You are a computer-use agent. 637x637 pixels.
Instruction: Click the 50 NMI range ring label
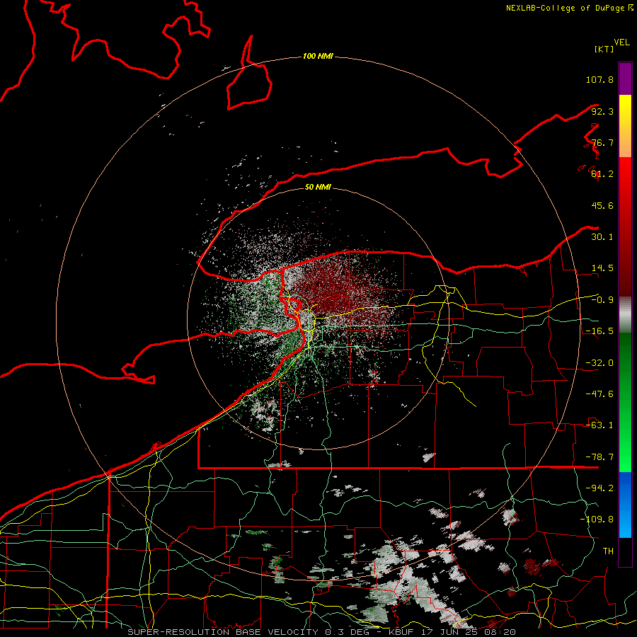pos(318,187)
